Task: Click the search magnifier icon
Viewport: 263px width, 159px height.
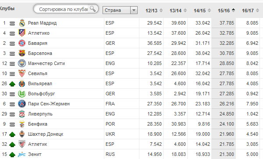Action: 92,9
